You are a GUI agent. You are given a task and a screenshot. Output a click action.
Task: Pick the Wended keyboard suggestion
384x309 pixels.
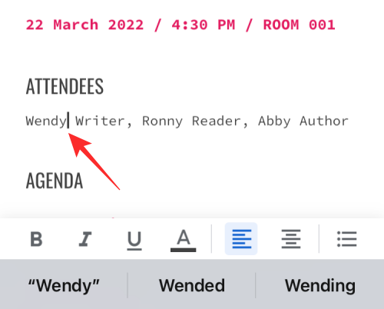point(192,285)
